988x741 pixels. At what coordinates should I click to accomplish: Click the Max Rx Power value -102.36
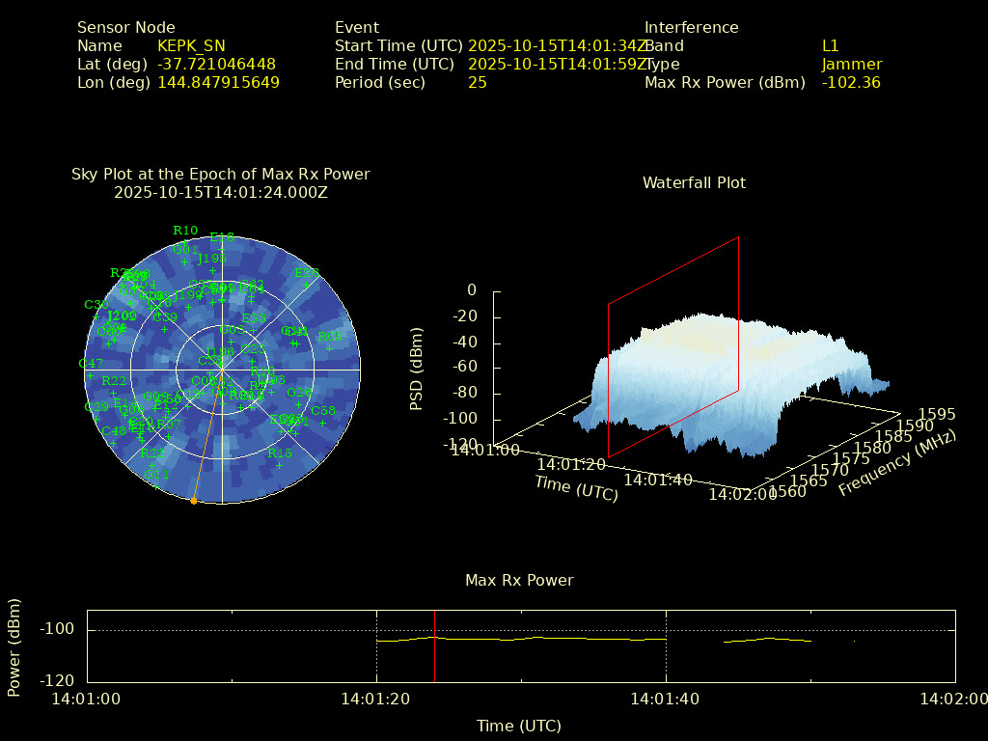[x=850, y=83]
